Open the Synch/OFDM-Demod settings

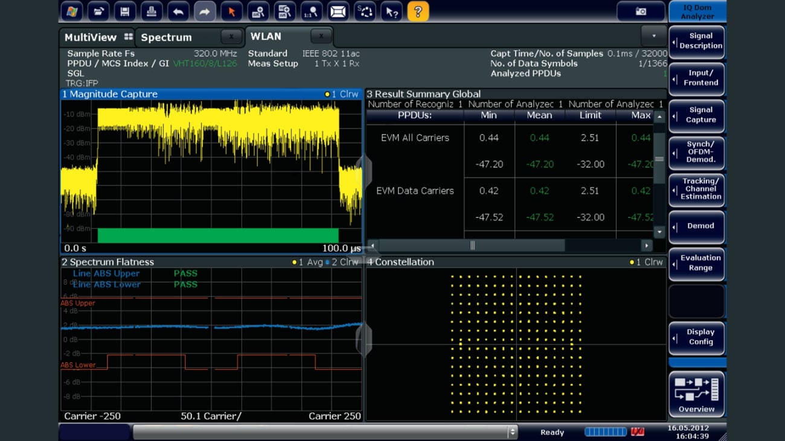coord(697,153)
